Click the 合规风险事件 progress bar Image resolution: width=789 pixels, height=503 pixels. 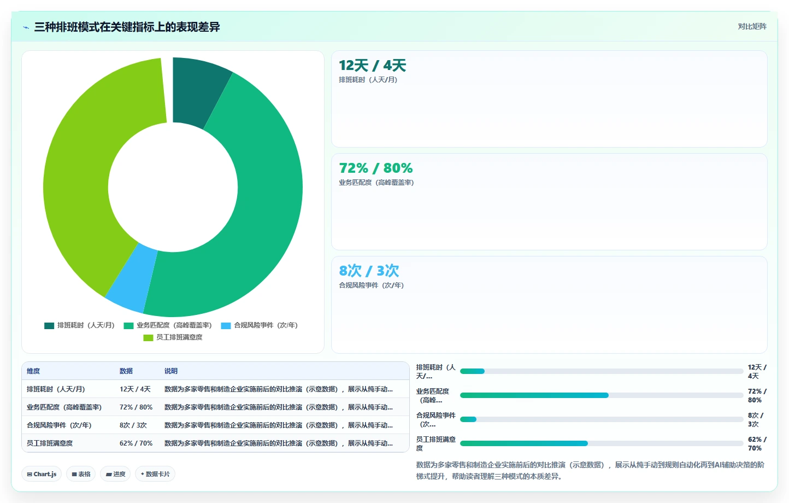(x=602, y=419)
